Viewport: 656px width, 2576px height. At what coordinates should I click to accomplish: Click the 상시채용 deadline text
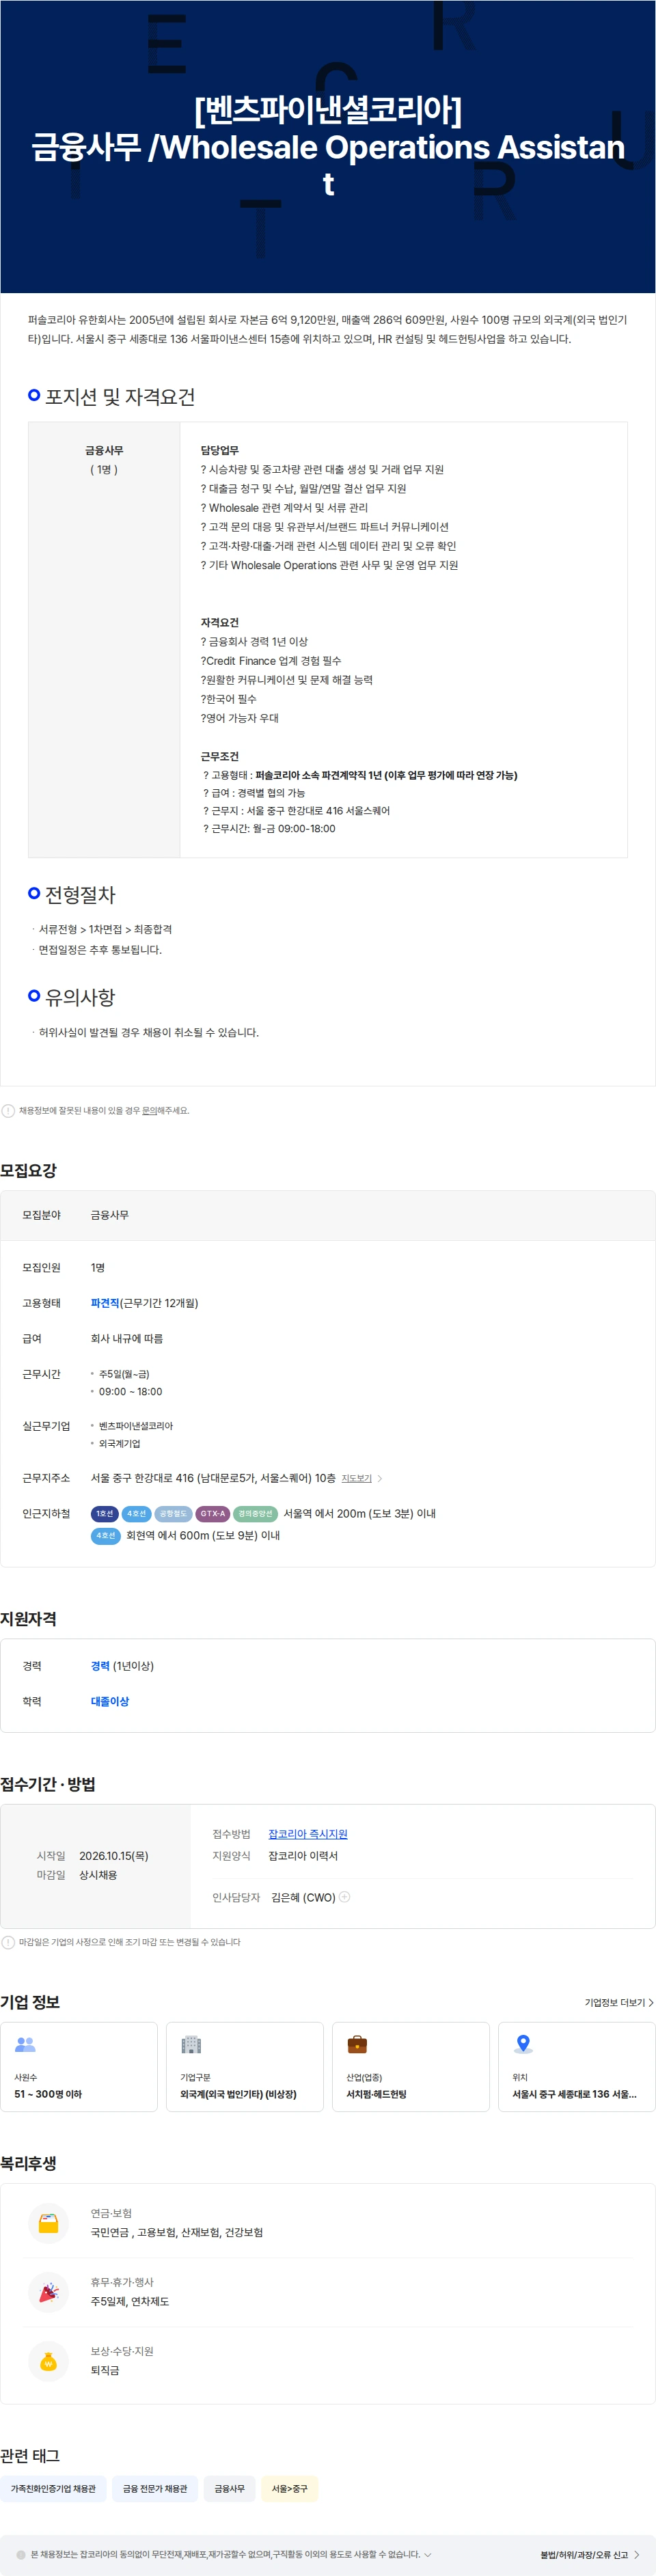pyautogui.click(x=98, y=1875)
